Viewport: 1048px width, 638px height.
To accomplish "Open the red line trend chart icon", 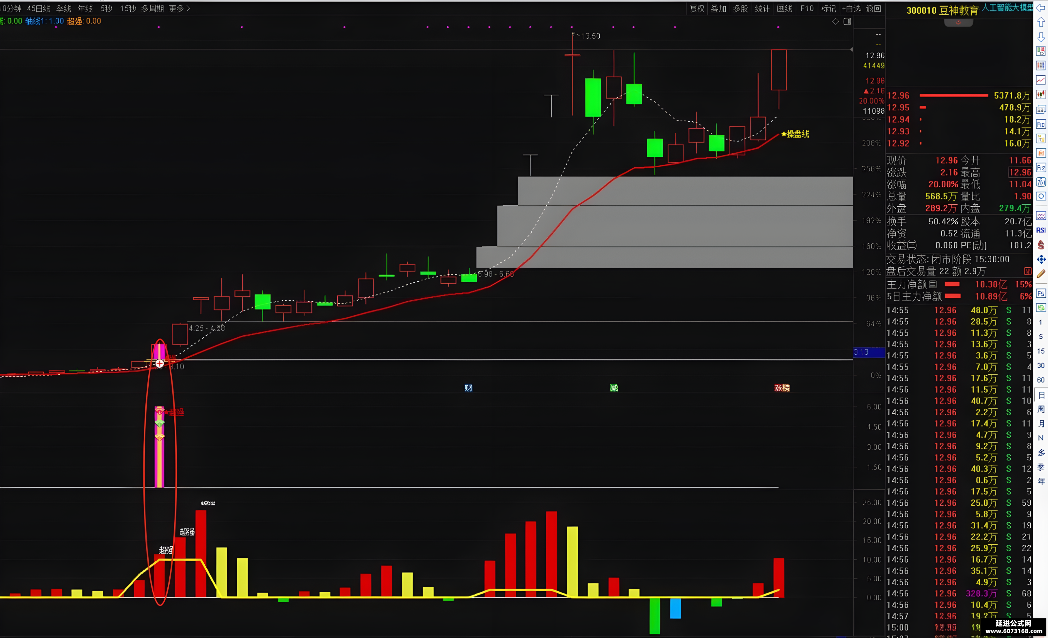I will (1040, 80).
